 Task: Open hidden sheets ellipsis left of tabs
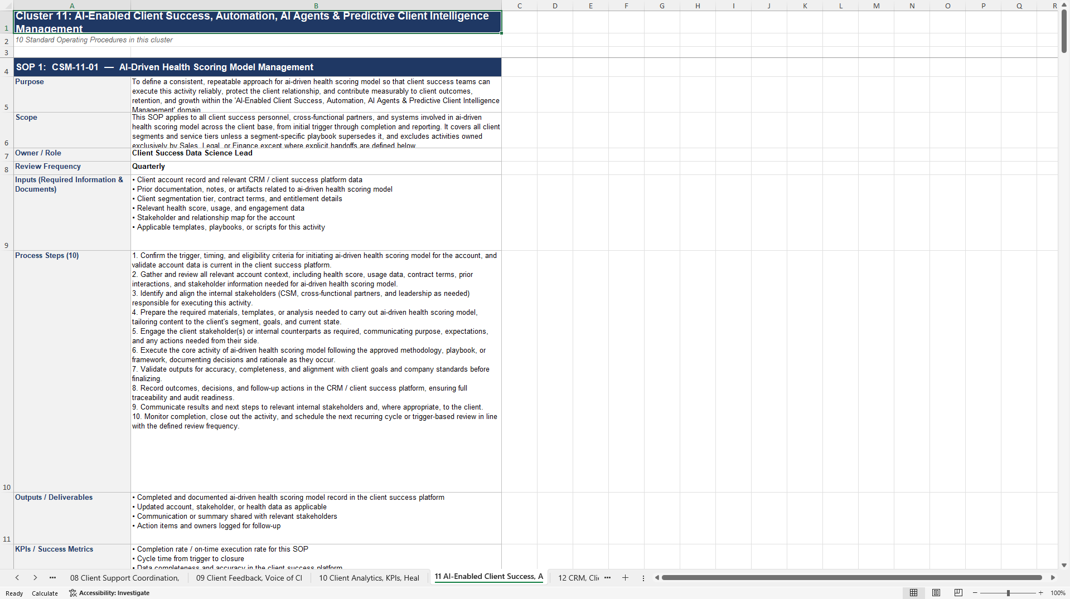[52, 578]
